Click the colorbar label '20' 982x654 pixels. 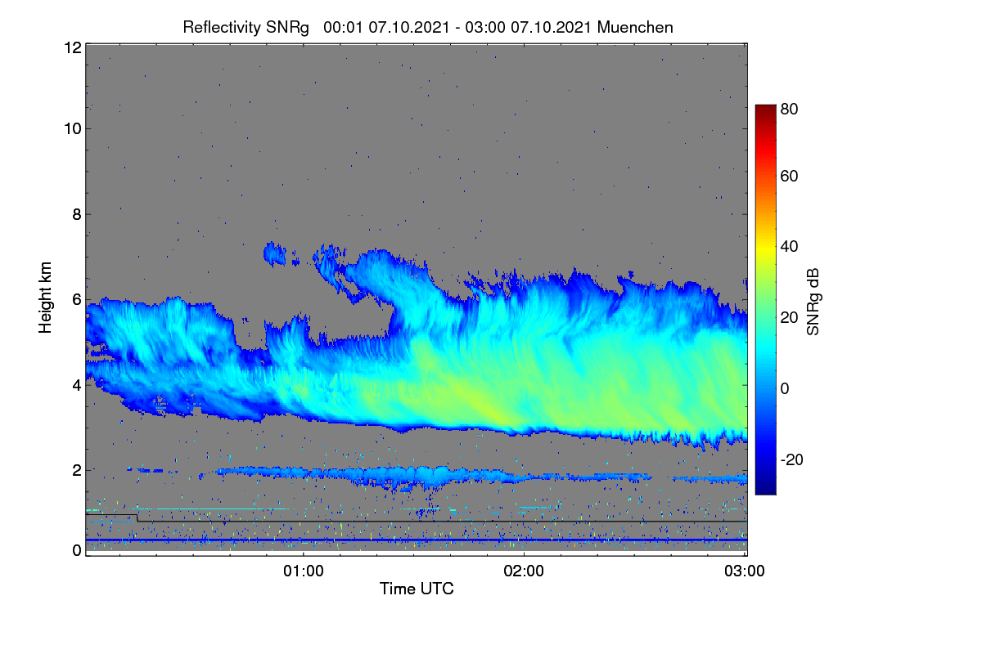(790, 318)
